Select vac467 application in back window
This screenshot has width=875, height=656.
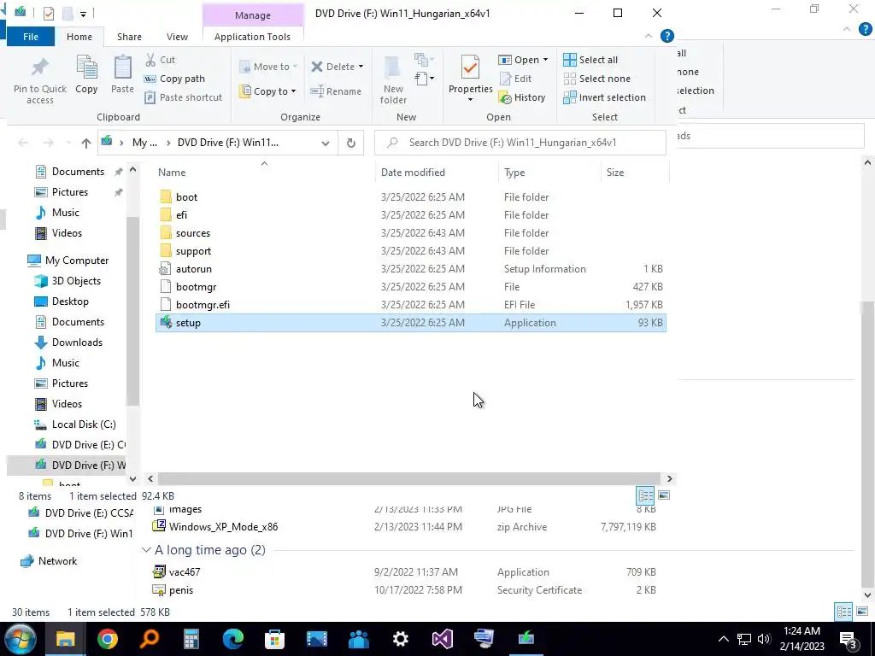[185, 572]
